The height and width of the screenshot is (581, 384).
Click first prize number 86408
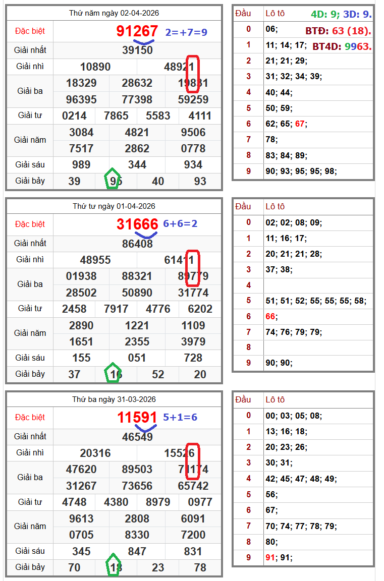pyautogui.click(x=137, y=244)
